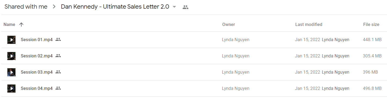Click shared icon next to Session 01.mp4
Screen dimensions: 387x98
click(x=58, y=40)
